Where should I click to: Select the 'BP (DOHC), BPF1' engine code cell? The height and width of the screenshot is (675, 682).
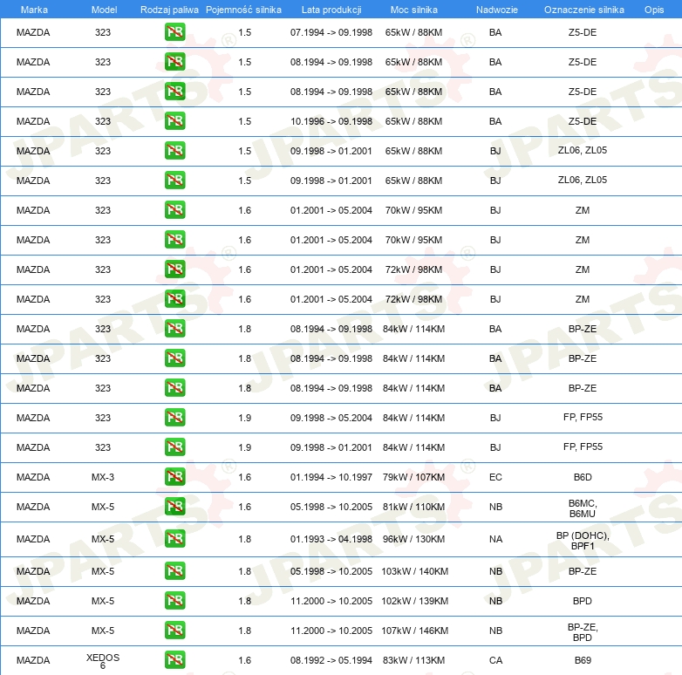[x=583, y=541]
